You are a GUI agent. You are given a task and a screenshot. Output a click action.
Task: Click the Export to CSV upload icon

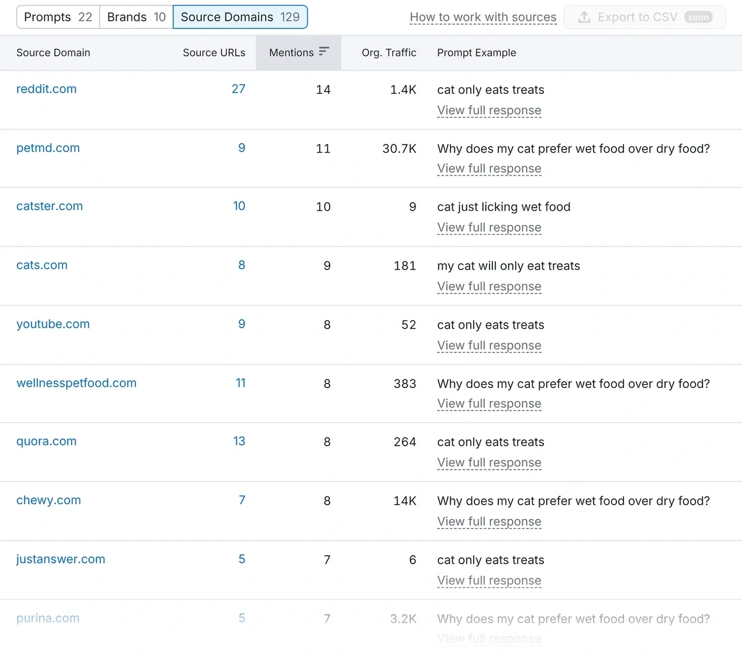pos(584,17)
